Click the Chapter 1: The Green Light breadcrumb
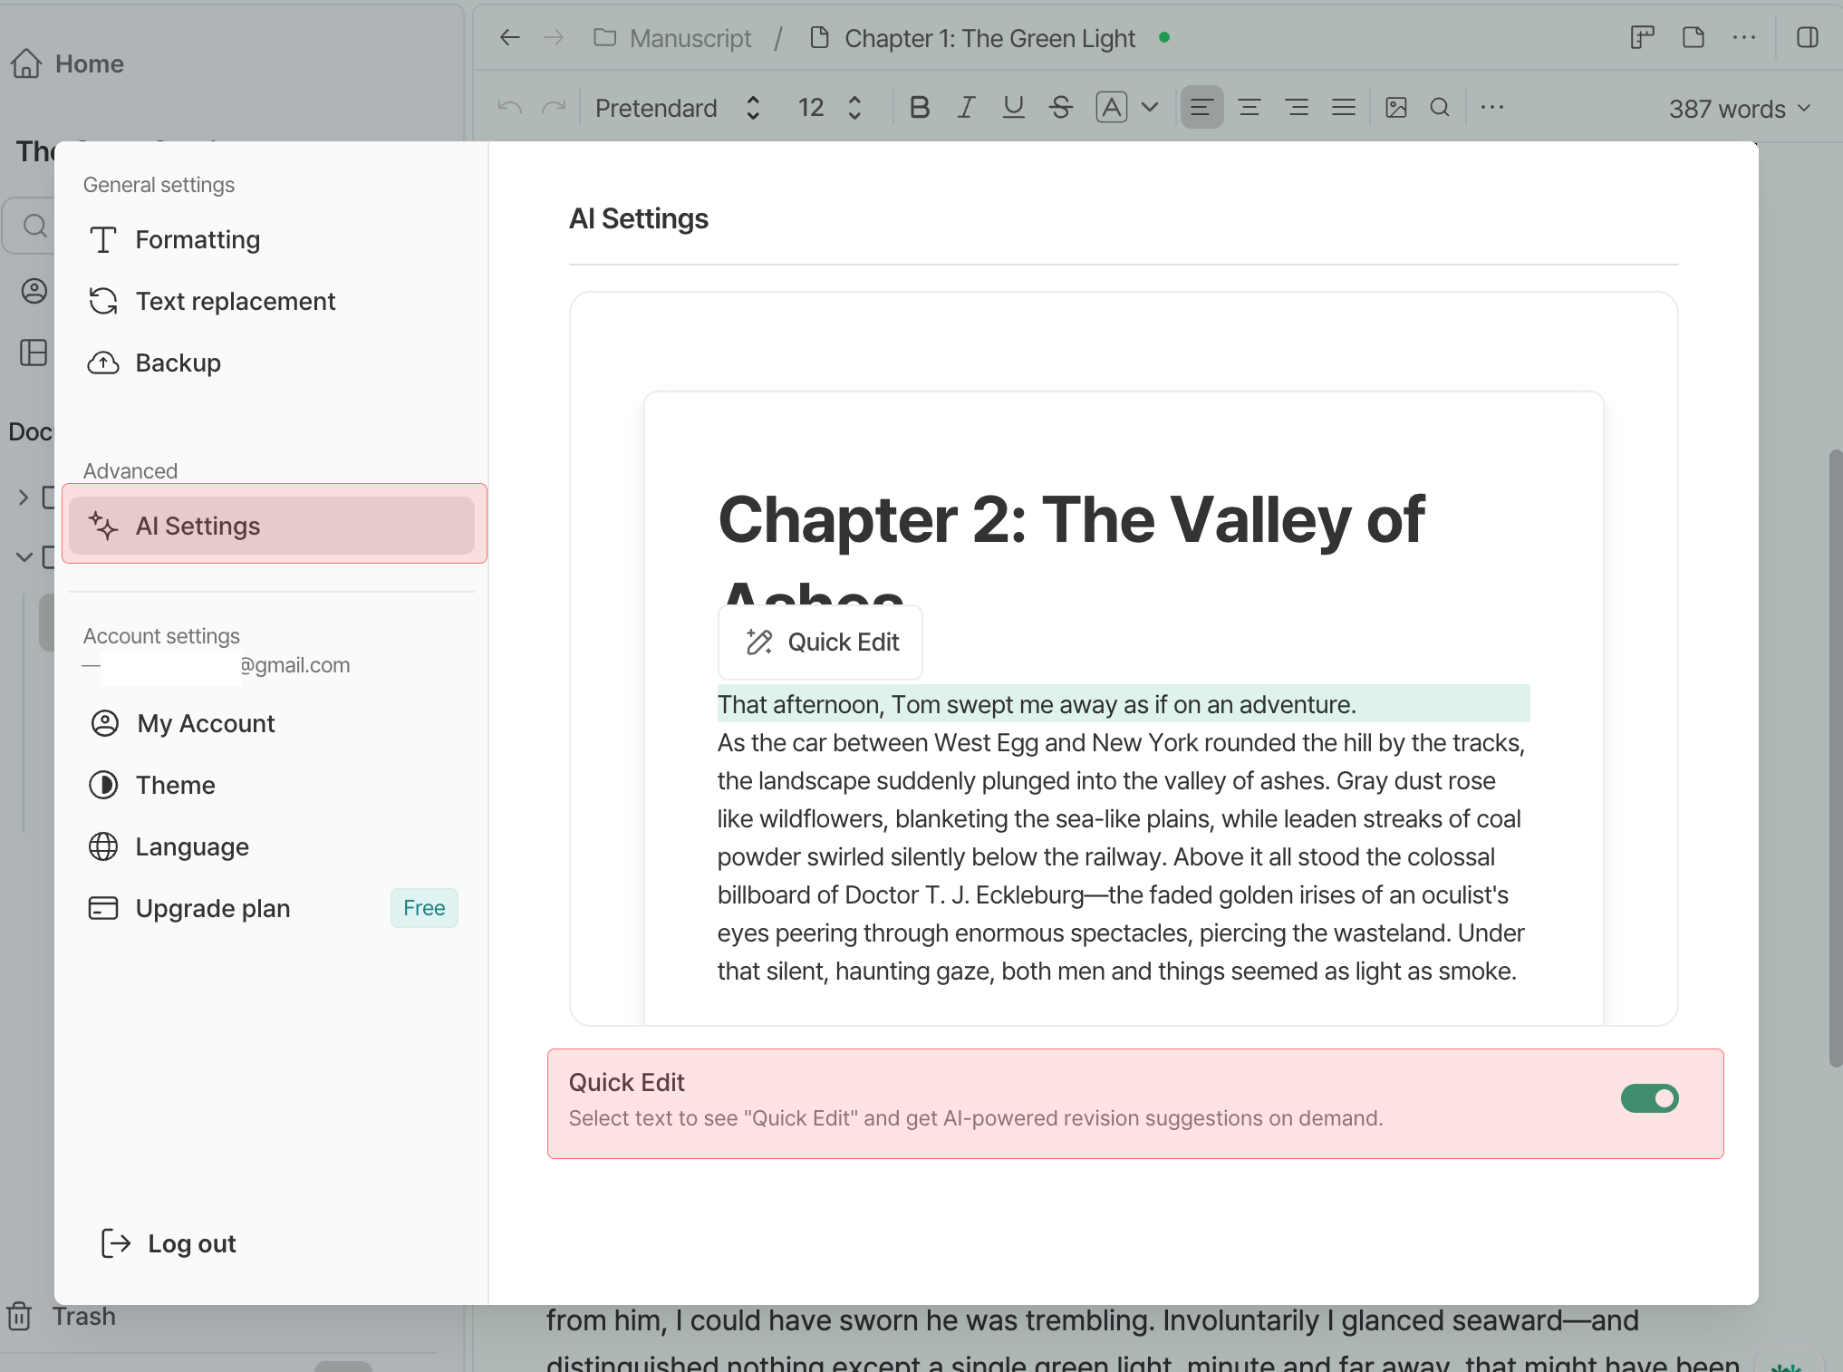Viewport: 1843px width, 1372px height. 973,38
